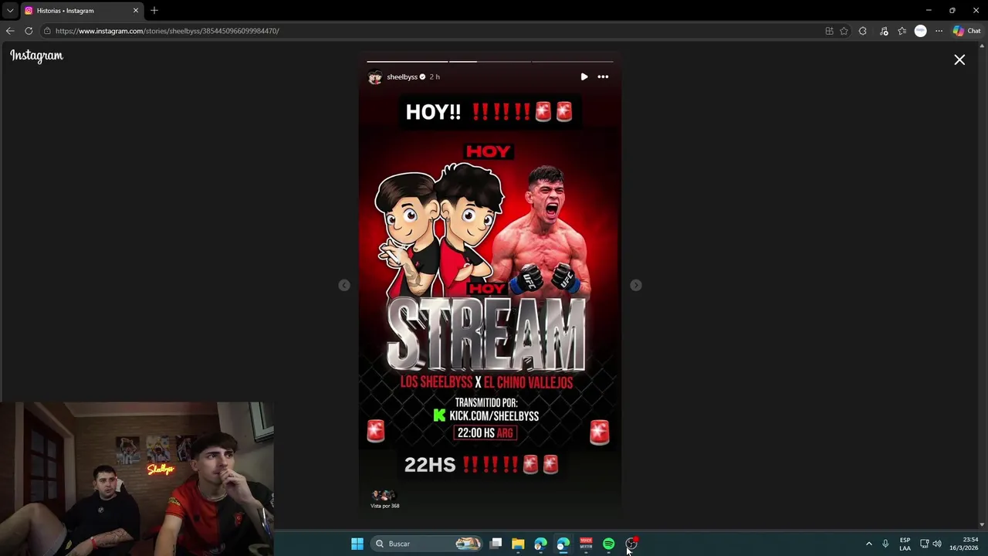988x556 pixels.
Task: Go to the previous story with left arrow
Action: point(344,285)
